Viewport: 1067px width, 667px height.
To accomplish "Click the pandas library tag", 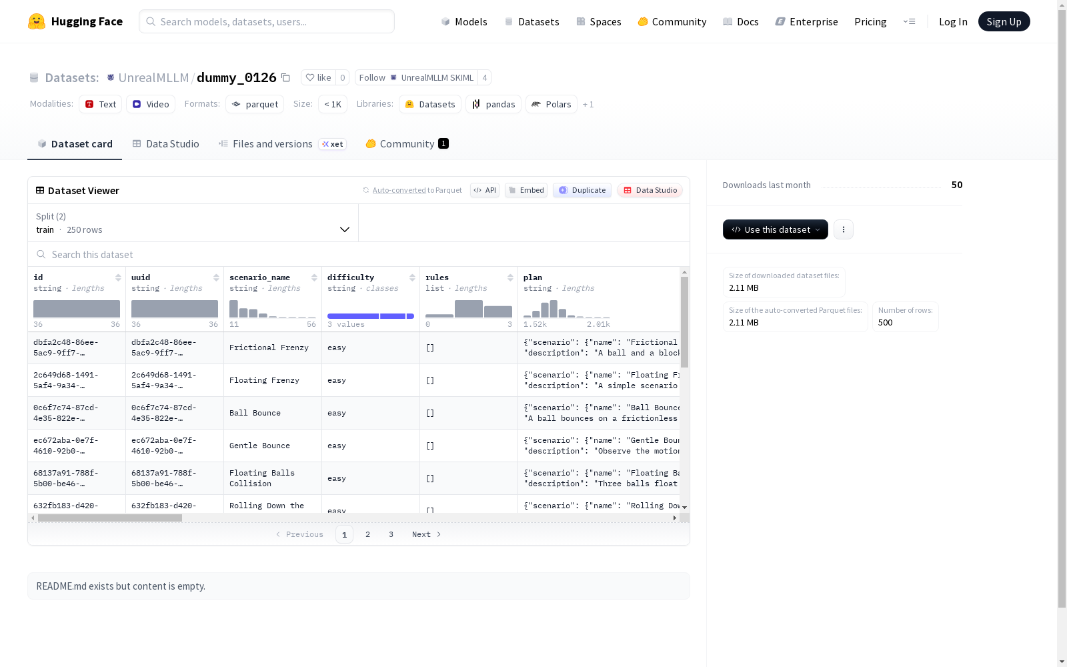I will pos(493,104).
